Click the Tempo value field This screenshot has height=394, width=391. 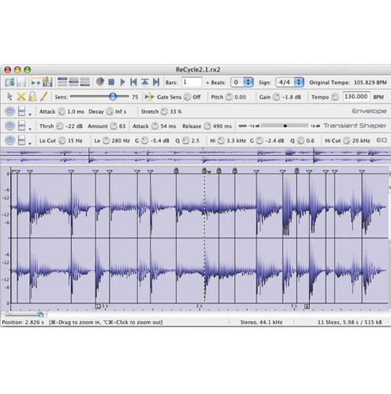coord(356,96)
